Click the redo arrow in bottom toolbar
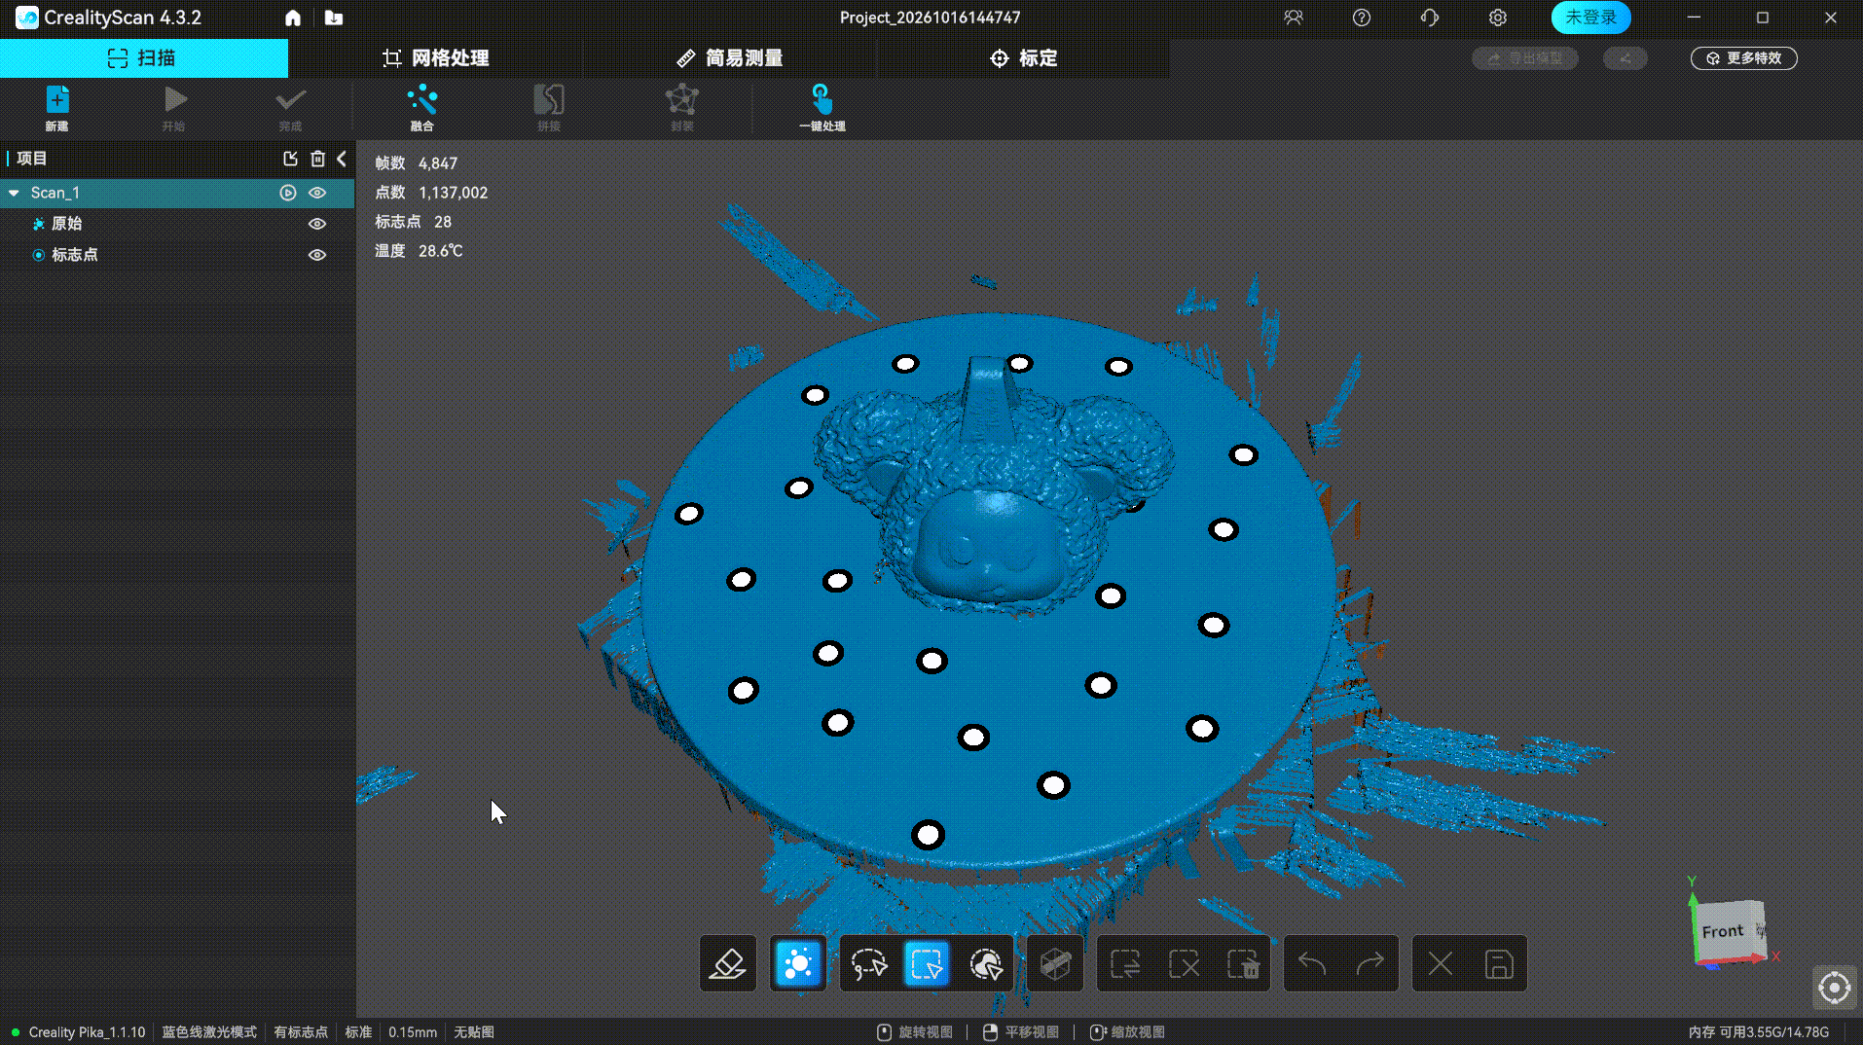The height and width of the screenshot is (1045, 1863). tap(1370, 964)
